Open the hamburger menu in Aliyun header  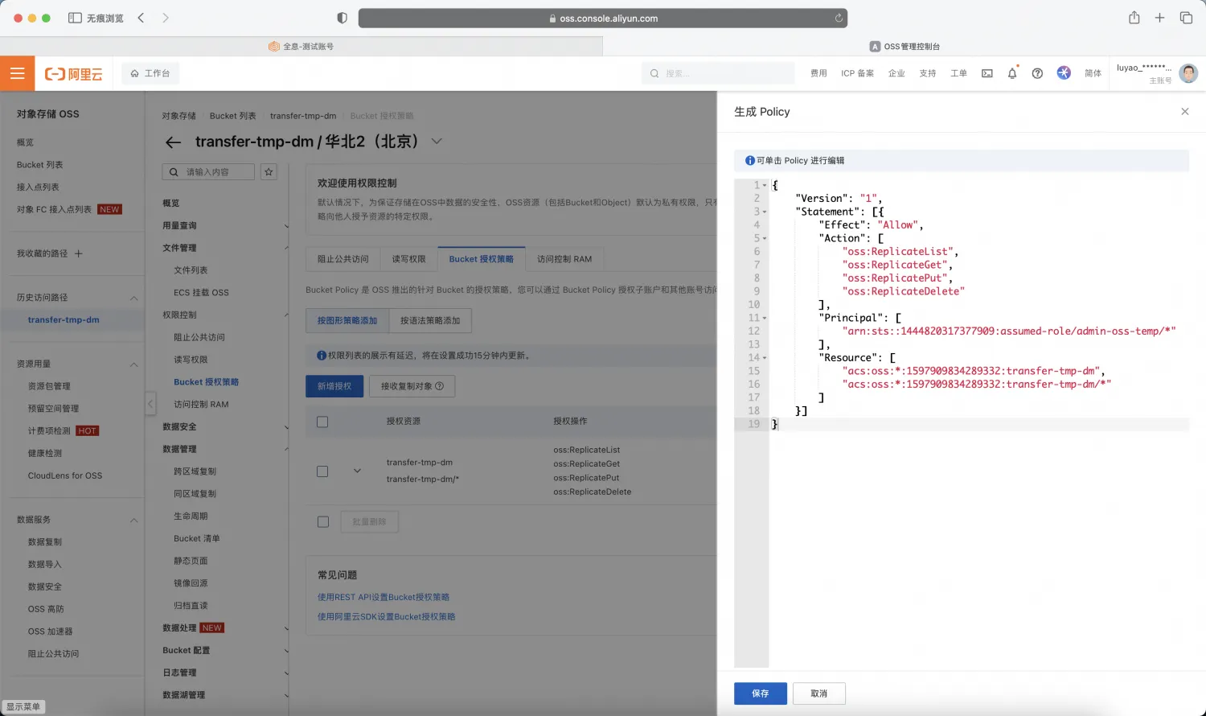(x=17, y=73)
